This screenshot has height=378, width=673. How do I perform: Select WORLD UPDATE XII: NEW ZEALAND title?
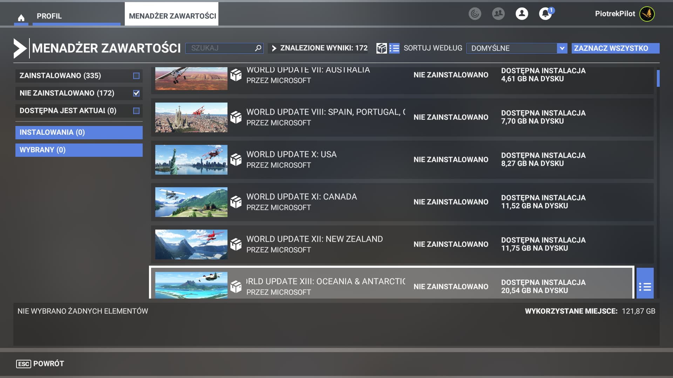coord(314,239)
